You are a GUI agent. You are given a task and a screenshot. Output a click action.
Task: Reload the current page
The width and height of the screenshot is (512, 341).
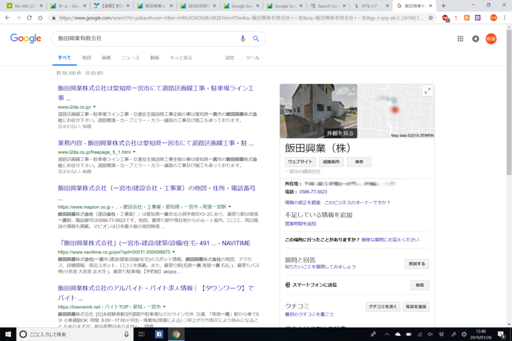(x=29, y=18)
